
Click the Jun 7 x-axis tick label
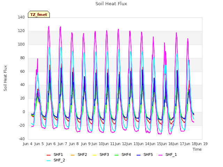pyautogui.click(x=62, y=144)
